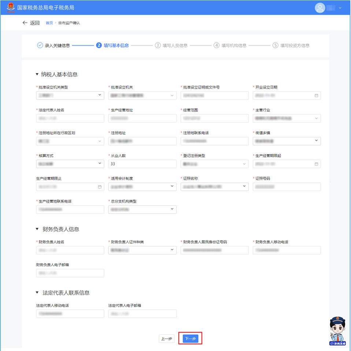Expand the 批准设立机关类型 dropdown
The width and height of the screenshot is (351, 351).
tap(100, 95)
